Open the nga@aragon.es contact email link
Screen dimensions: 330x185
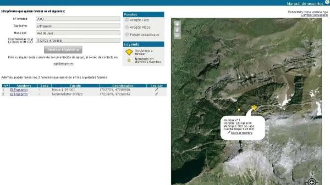coord(63,63)
